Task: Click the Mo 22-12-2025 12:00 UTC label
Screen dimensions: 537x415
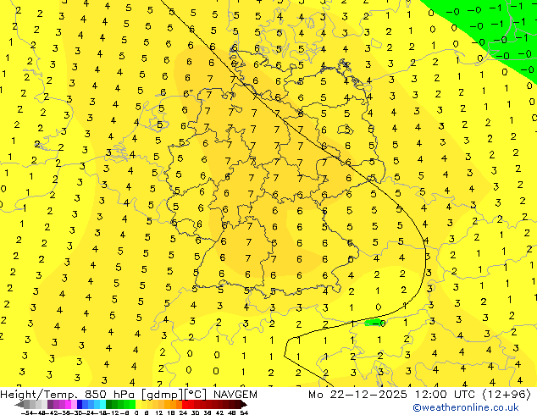Action: (419, 395)
